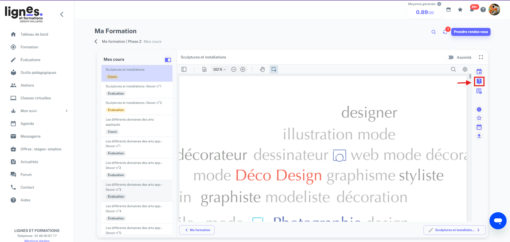
Task: Go to Tableau de bord
Action: click(34, 34)
